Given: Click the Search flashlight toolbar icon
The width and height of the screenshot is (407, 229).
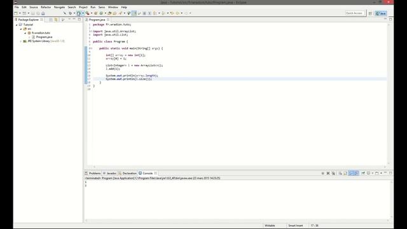Looking at the screenshot, I should (x=121, y=13).
